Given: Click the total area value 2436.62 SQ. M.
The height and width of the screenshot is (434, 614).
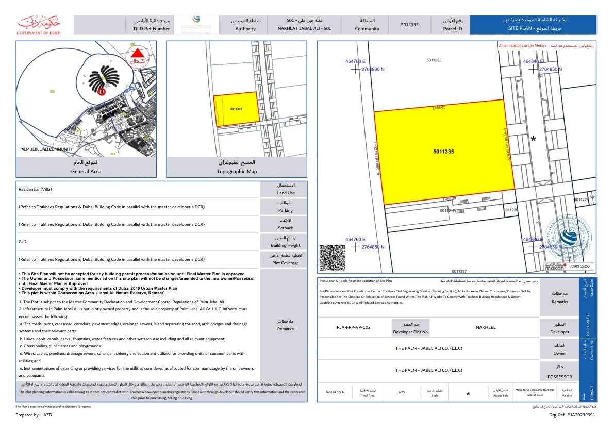Looking at the screenshot, I should tap(335, 392).
